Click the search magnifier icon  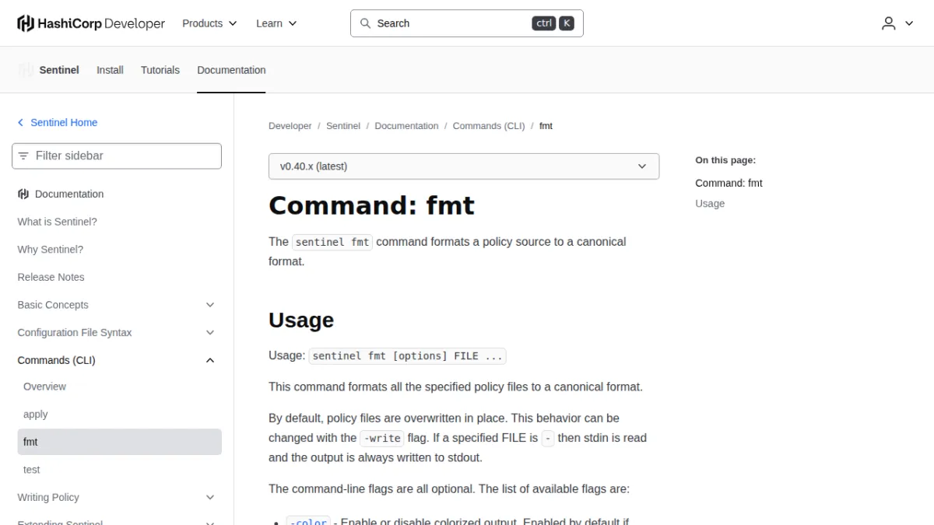(x=365, y=23)
